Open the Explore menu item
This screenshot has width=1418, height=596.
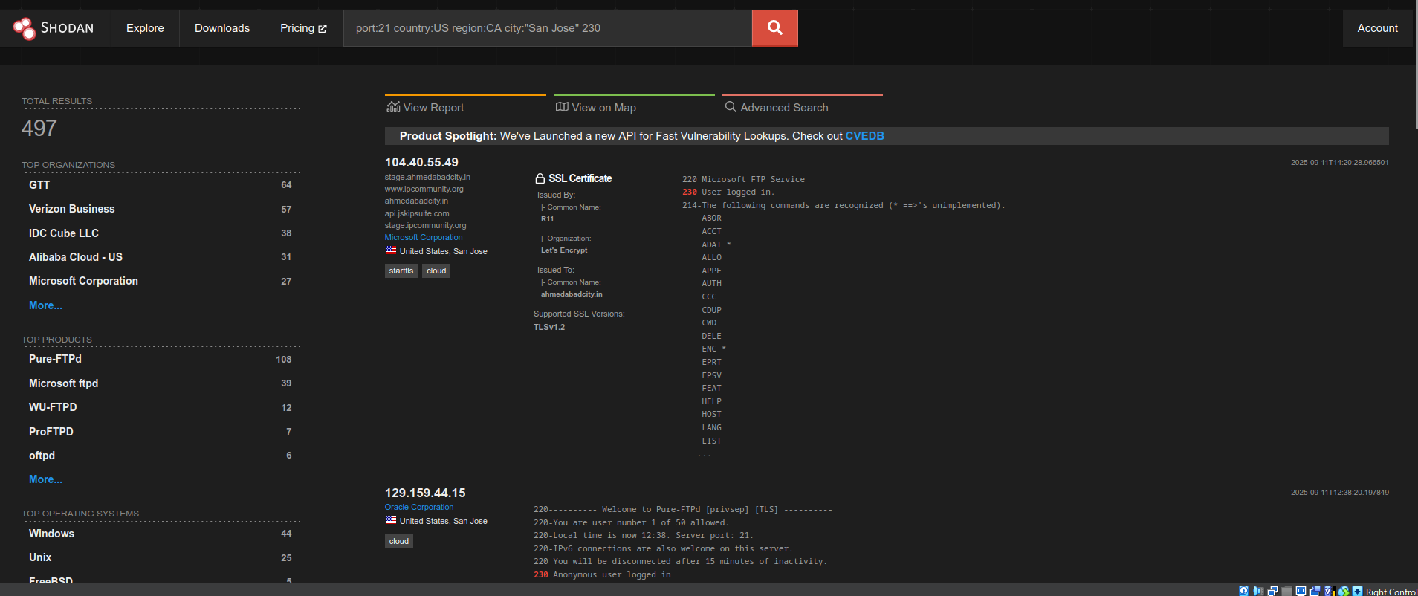[145, 28]
